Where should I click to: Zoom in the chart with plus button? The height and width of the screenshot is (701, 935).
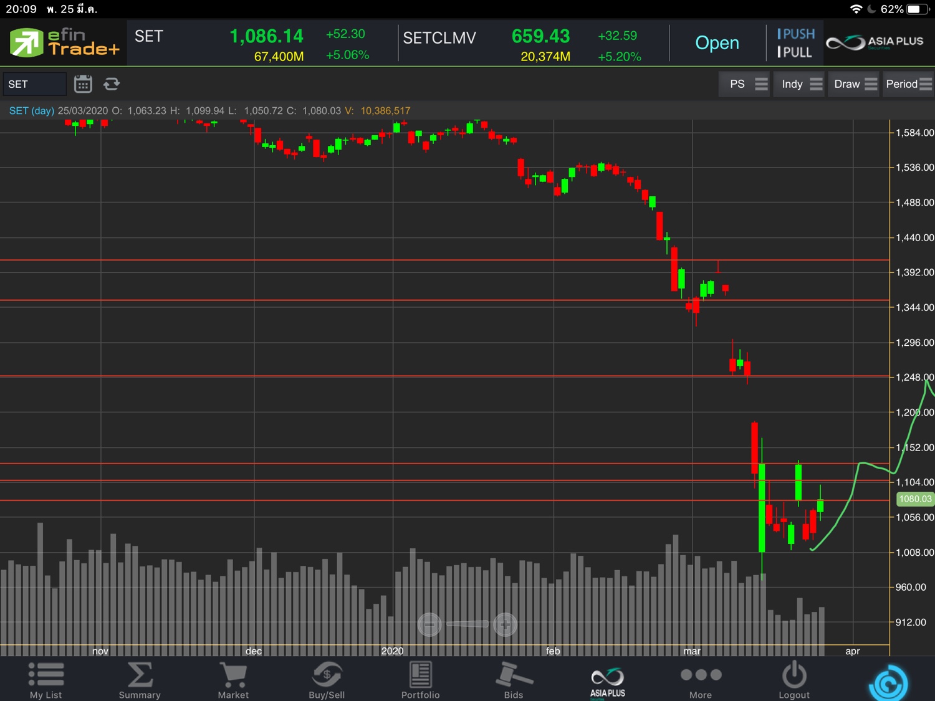[x=505, y=624]
